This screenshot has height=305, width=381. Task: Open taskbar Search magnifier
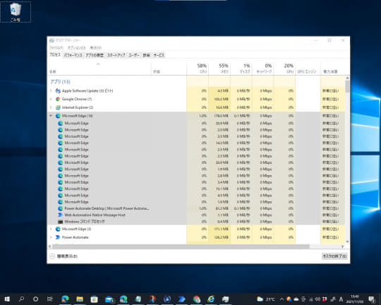pyautogui.click(x=21, y=299)
